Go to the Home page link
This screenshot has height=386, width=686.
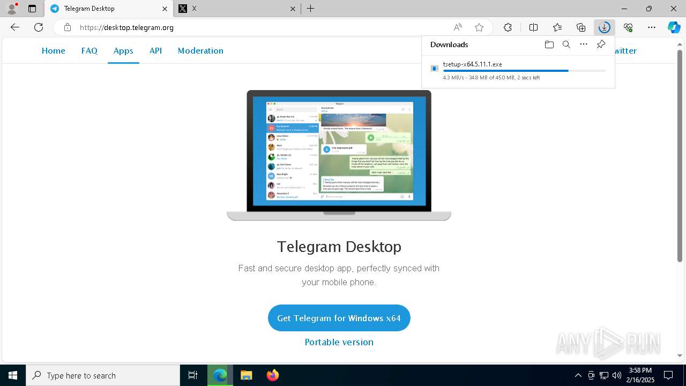(54, 50)
